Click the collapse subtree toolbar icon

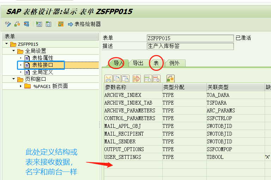click(48, 24)
